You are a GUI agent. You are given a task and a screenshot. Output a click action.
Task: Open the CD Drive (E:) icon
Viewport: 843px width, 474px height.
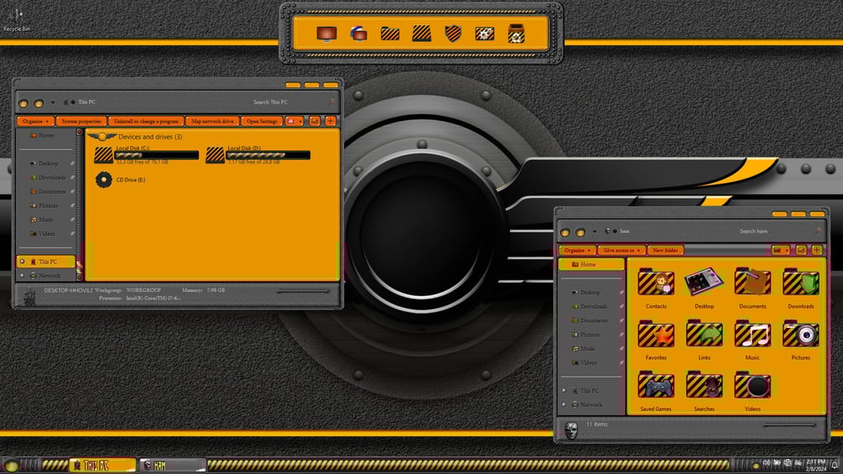point(104,180)
